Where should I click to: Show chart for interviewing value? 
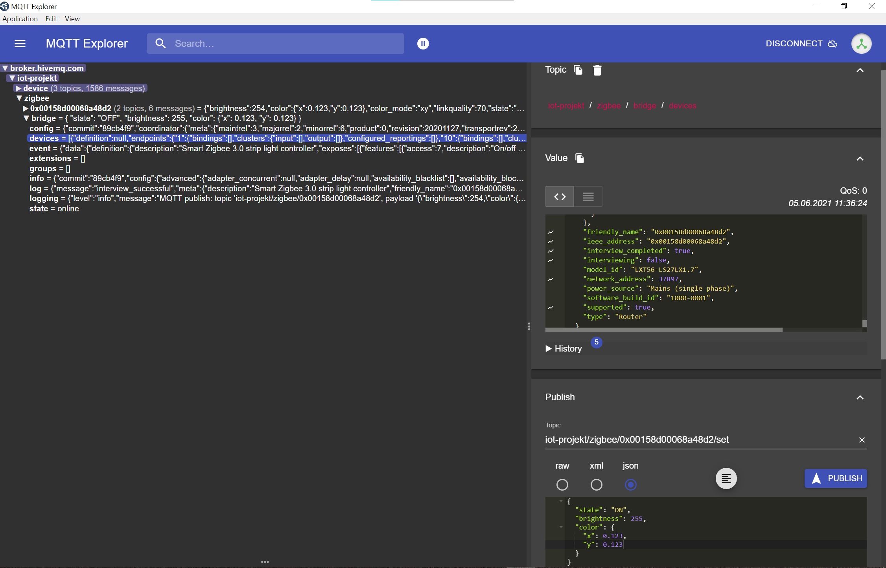pos(551,260)
